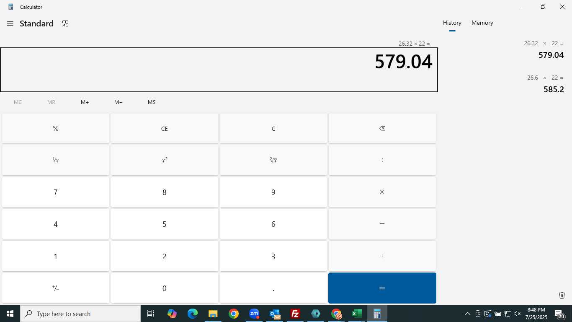Click M+ memory add button

(x=85, y=102)
